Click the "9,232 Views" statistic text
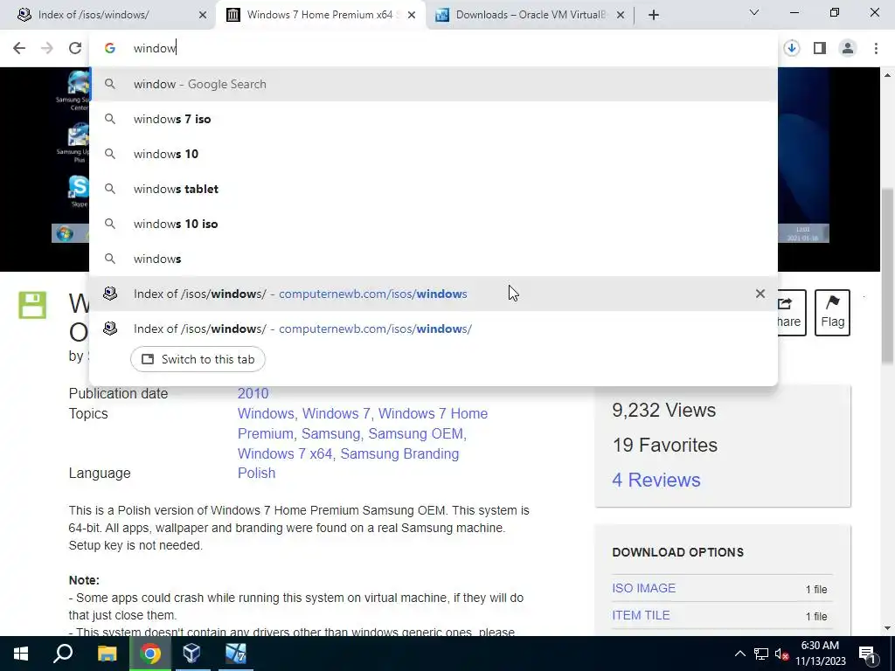 tap(663, 410)
